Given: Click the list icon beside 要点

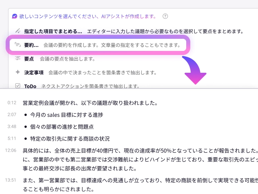Looking at the screenshot, I should coord(17,59).
